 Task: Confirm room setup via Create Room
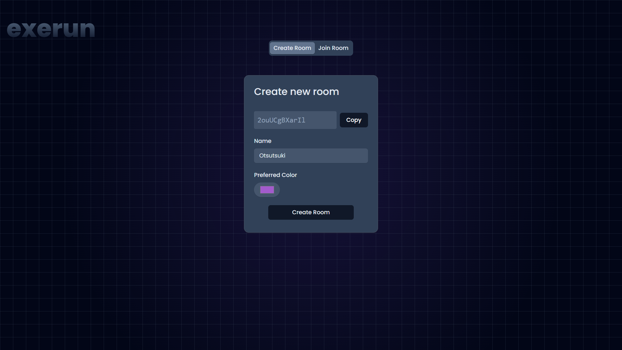coord(311,212)
